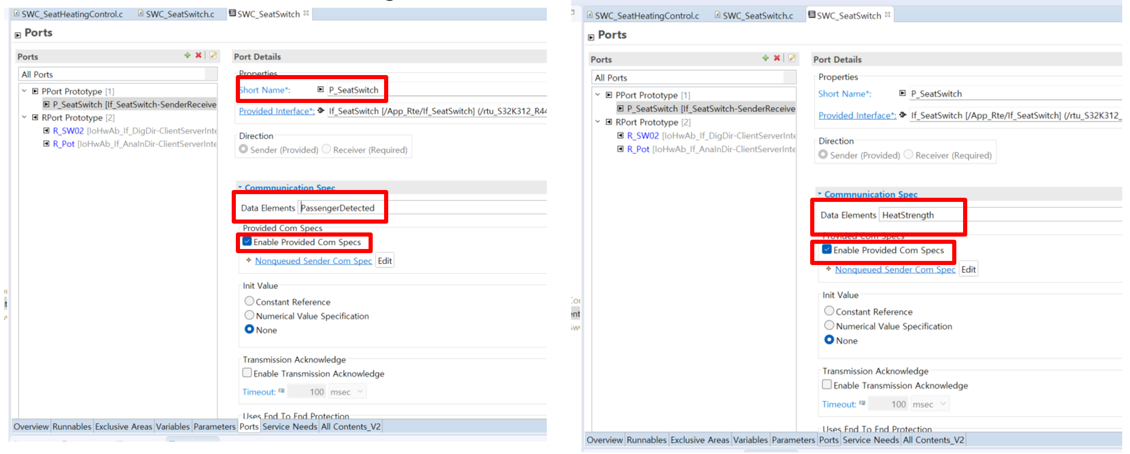
Task: Click the edit pencil icon in right Ports header
Action: tap(792, 58)
